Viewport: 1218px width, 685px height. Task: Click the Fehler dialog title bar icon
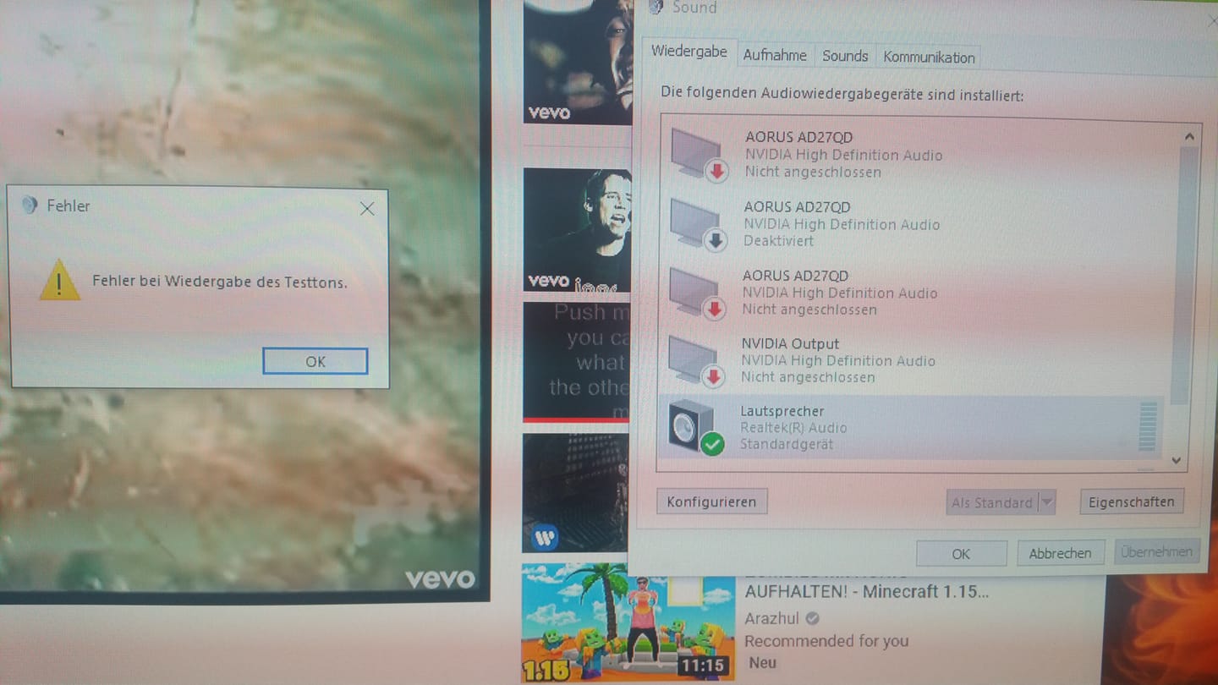(x=30, y=205)
